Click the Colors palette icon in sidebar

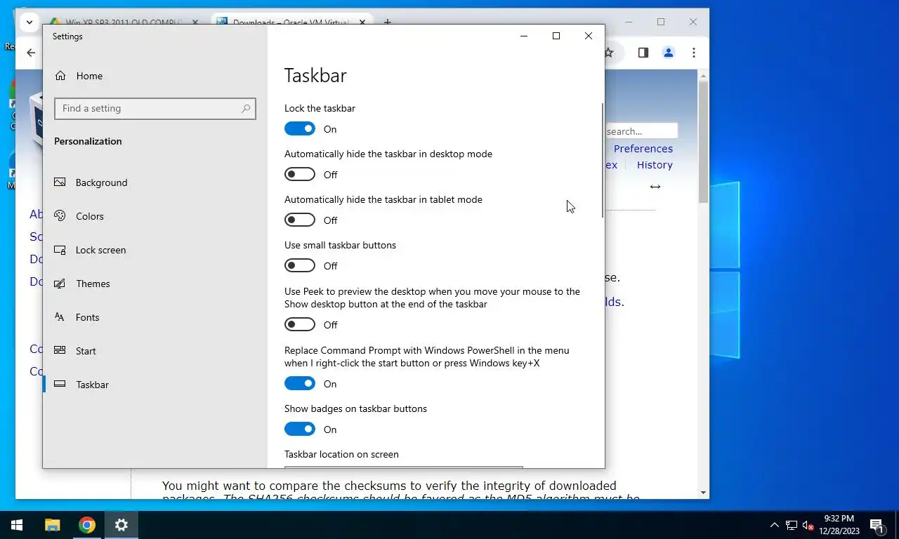60,216
